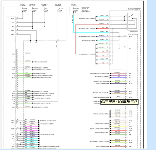Click the LMRY terminal label
Image resolution: width=156 pixels, height=150 pixels.
(13, 54)
